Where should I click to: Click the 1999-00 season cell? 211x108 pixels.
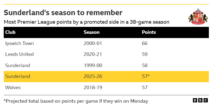[x=93, y=65]
